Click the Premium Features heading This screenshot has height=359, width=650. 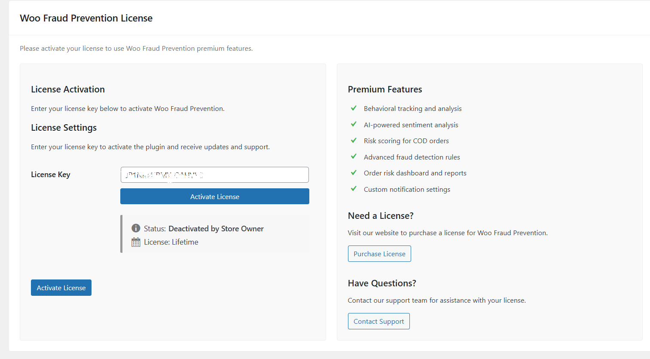pyautogui.click(x=385, y=89)
